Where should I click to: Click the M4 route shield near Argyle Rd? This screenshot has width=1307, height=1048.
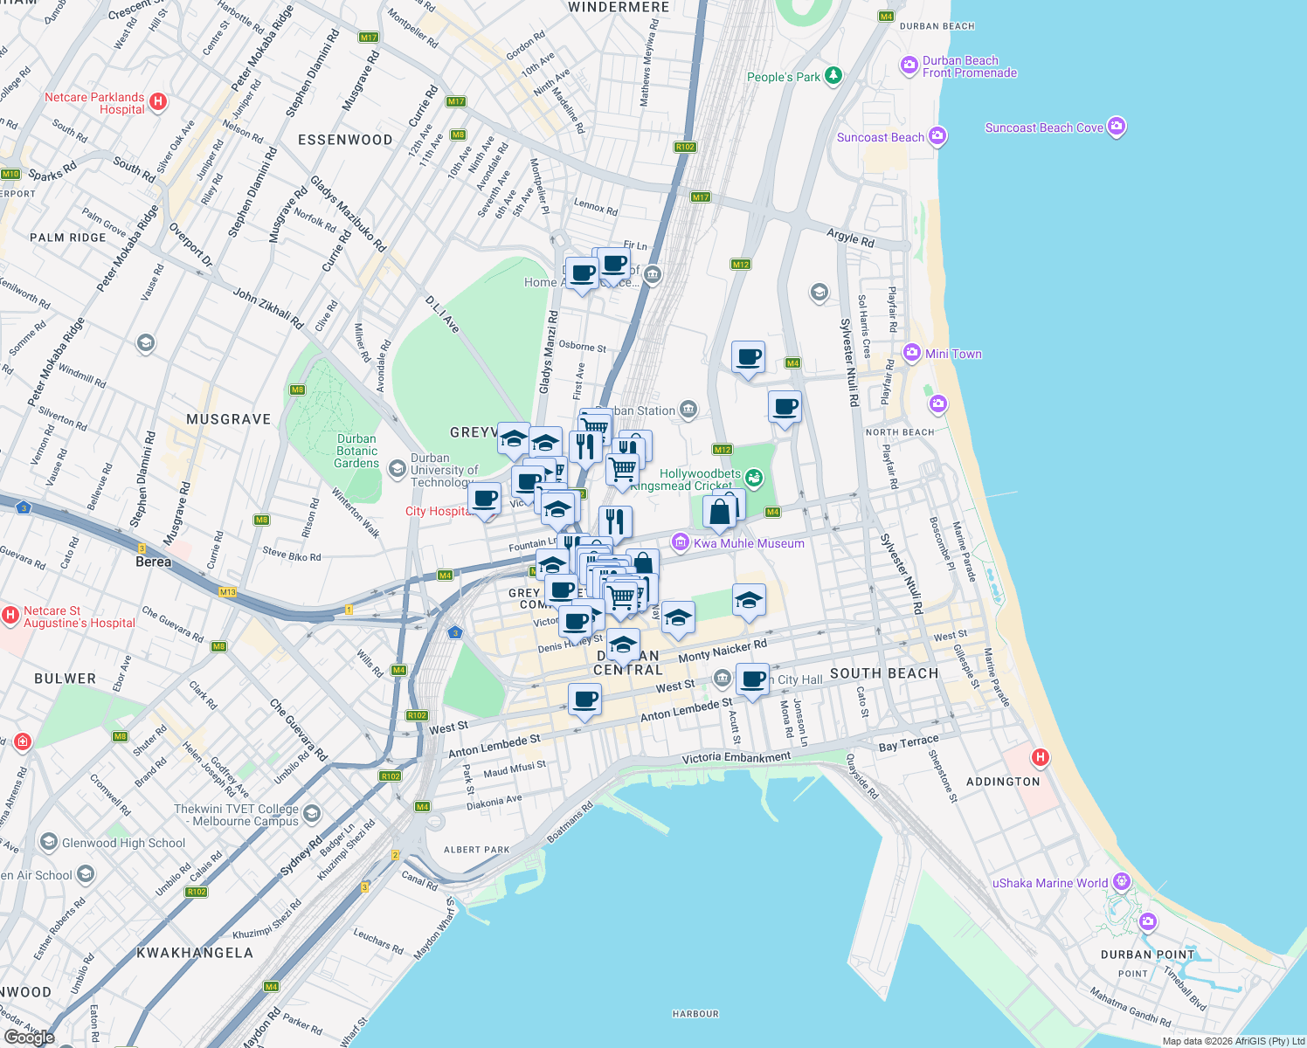(792, 361)
